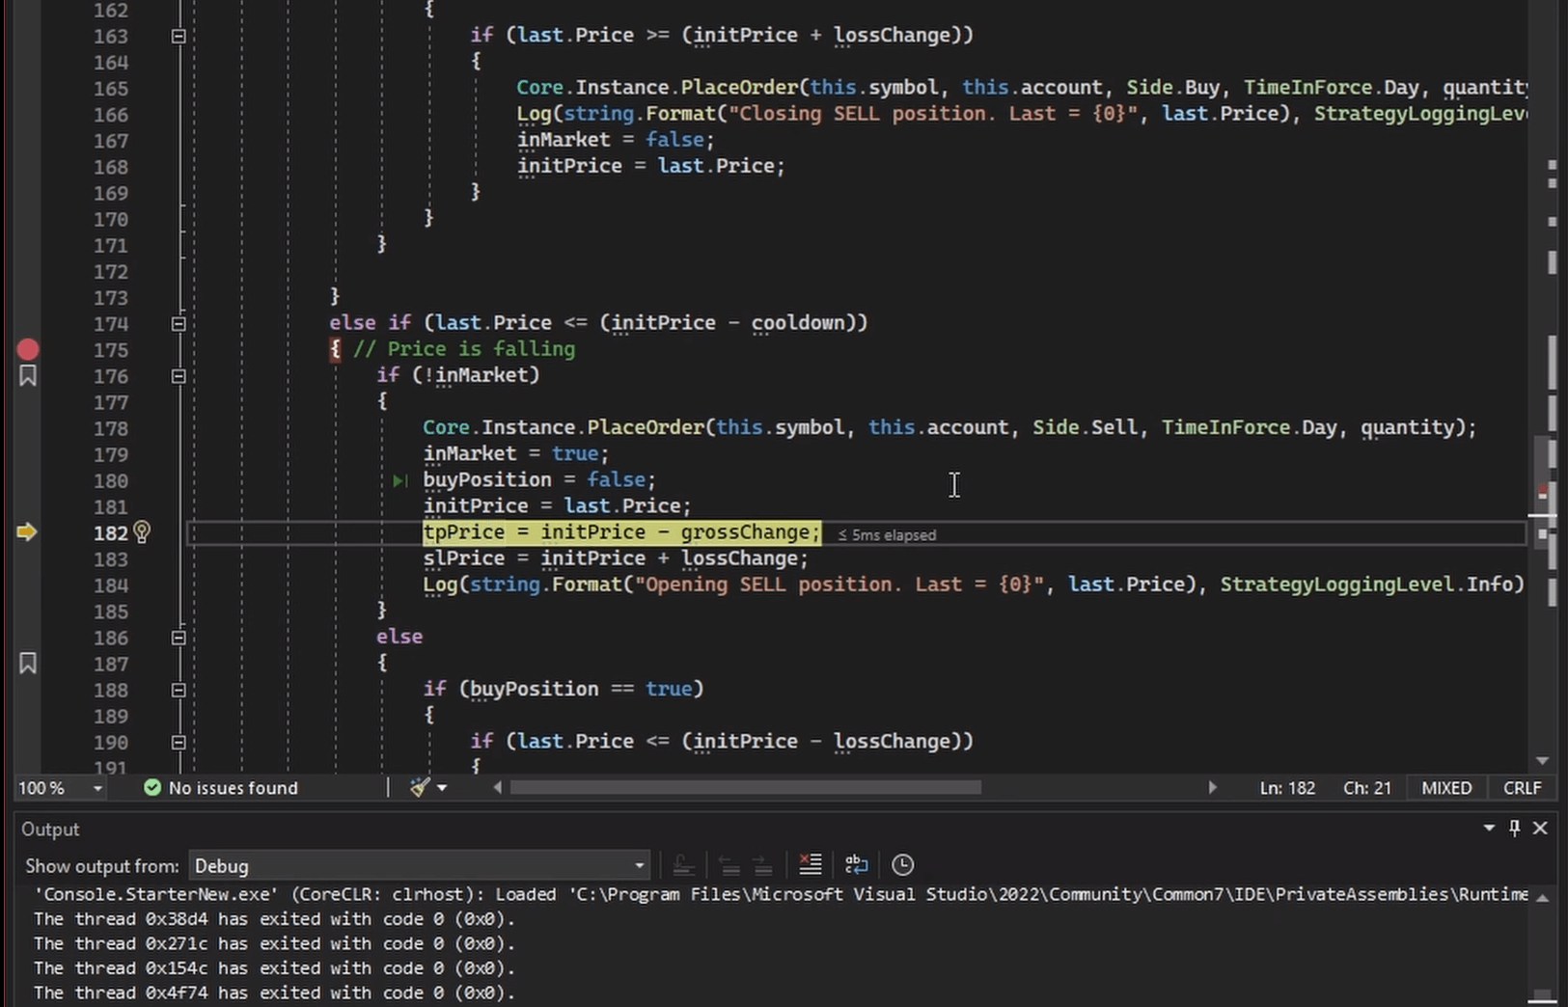The width and height of the screenshot is (1568, 1007).
Task: Collapse the else block at line 186
Action: [x=179, y=638]
